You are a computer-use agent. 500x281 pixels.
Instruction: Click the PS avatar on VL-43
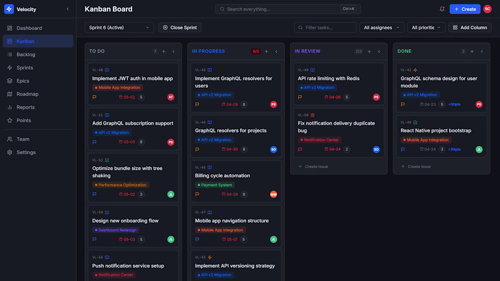274,104
